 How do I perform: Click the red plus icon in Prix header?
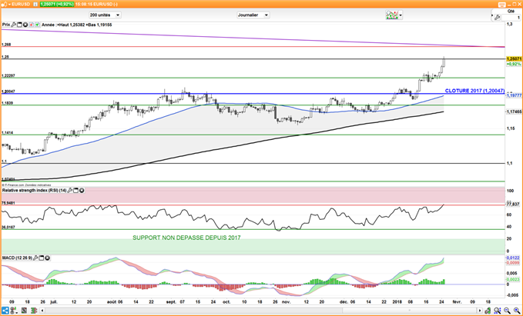tap(32, 25)
